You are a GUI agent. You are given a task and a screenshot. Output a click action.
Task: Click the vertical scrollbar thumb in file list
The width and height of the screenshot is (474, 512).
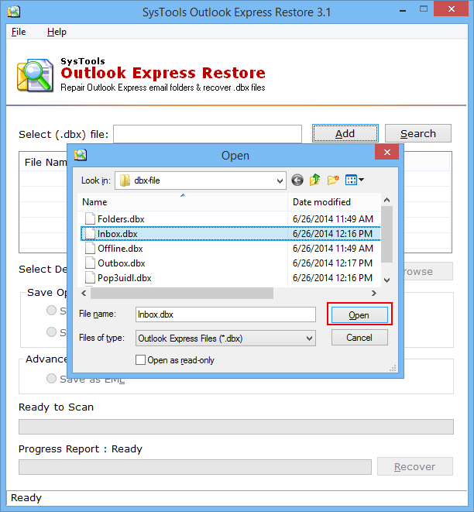(x=386, y=234)
